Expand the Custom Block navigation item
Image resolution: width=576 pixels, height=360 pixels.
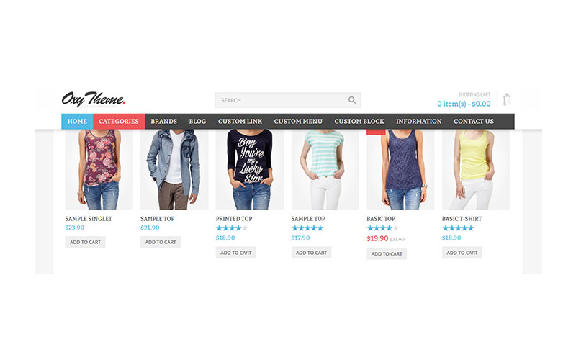tap(359, 121)
